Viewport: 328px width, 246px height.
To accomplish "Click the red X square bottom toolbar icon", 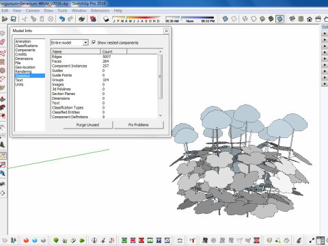I will click(141, 240).
